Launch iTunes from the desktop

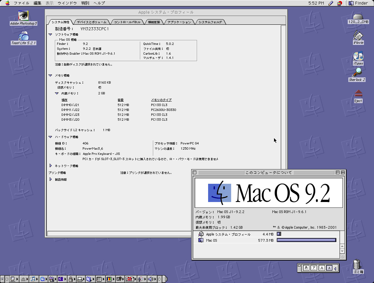[358, 57]
